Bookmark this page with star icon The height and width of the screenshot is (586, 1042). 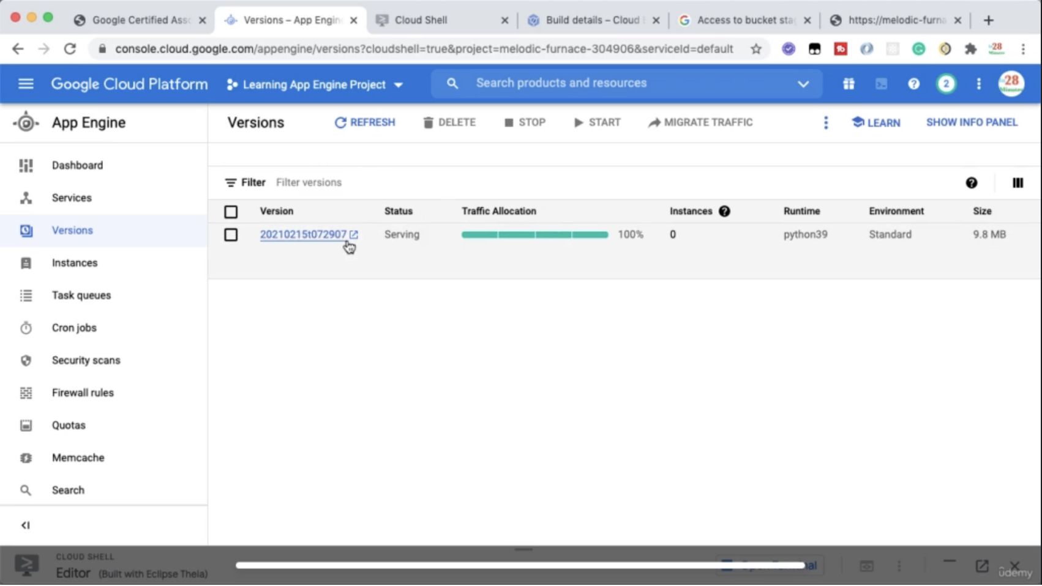tap(756, 49)
